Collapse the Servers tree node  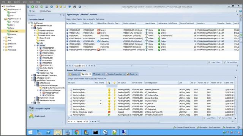(x=35, y=45)
